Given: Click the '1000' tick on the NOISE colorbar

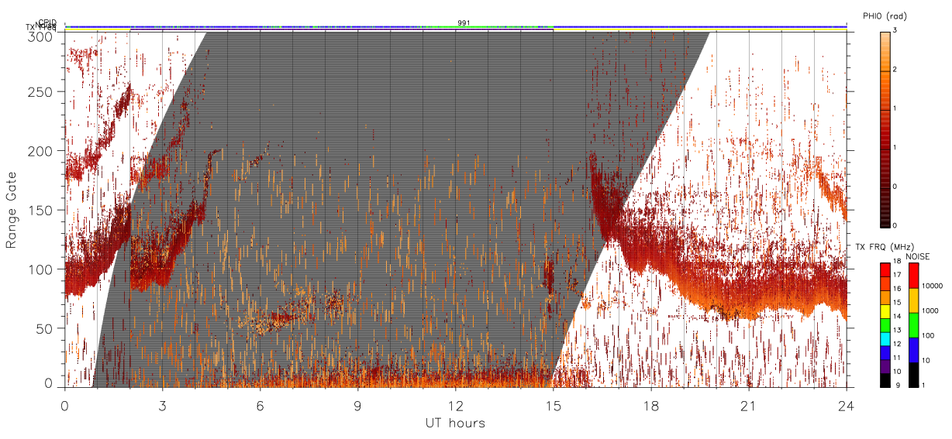Looking at the screenshot, I should tap(930, 311).
